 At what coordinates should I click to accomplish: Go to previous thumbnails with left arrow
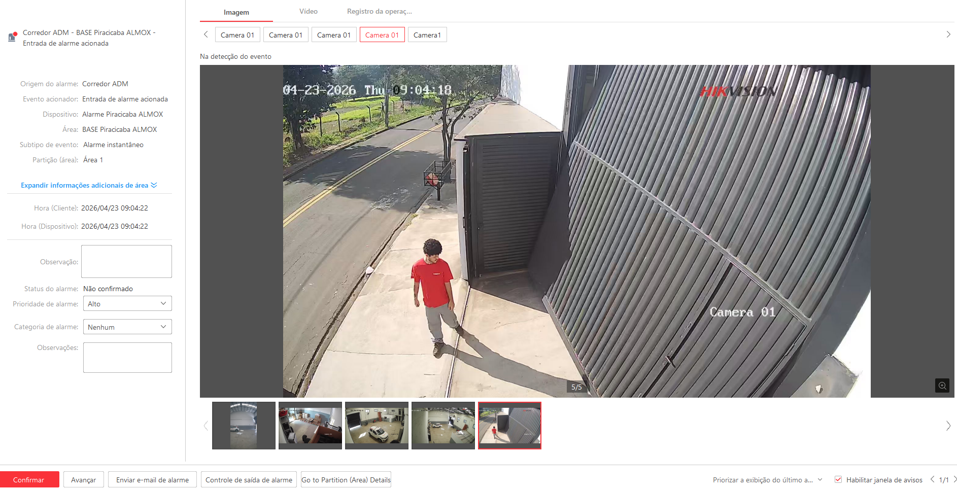point(206,426)
